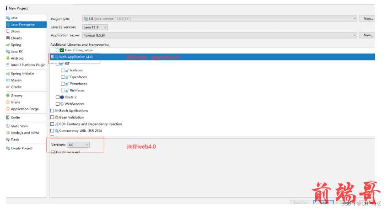
Task: Uncheck the Web Application (4.0) checkbox
Action: (52, 57)
